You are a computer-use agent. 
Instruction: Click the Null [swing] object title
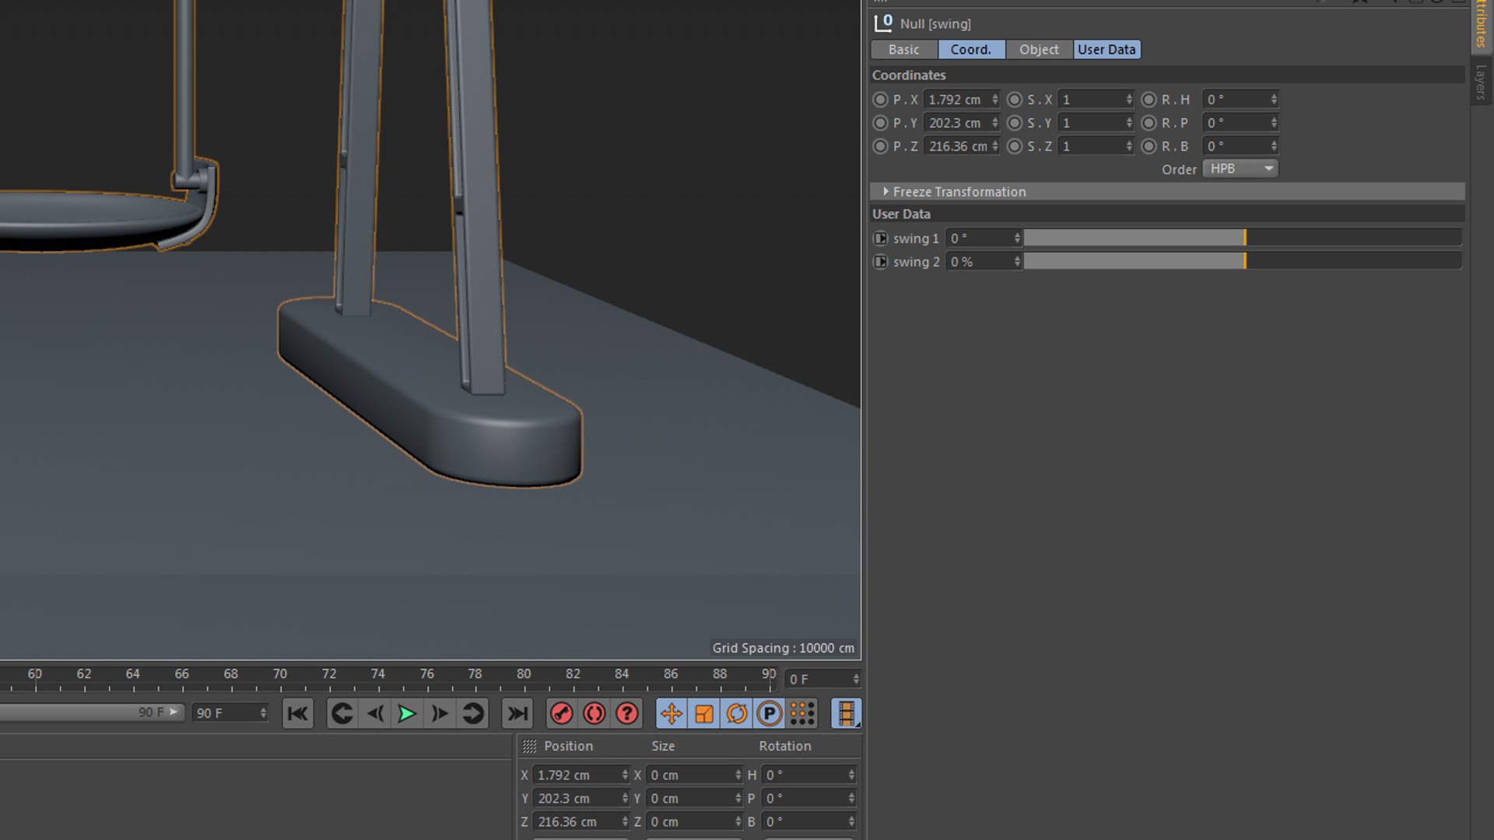click(x=935, y=24)
